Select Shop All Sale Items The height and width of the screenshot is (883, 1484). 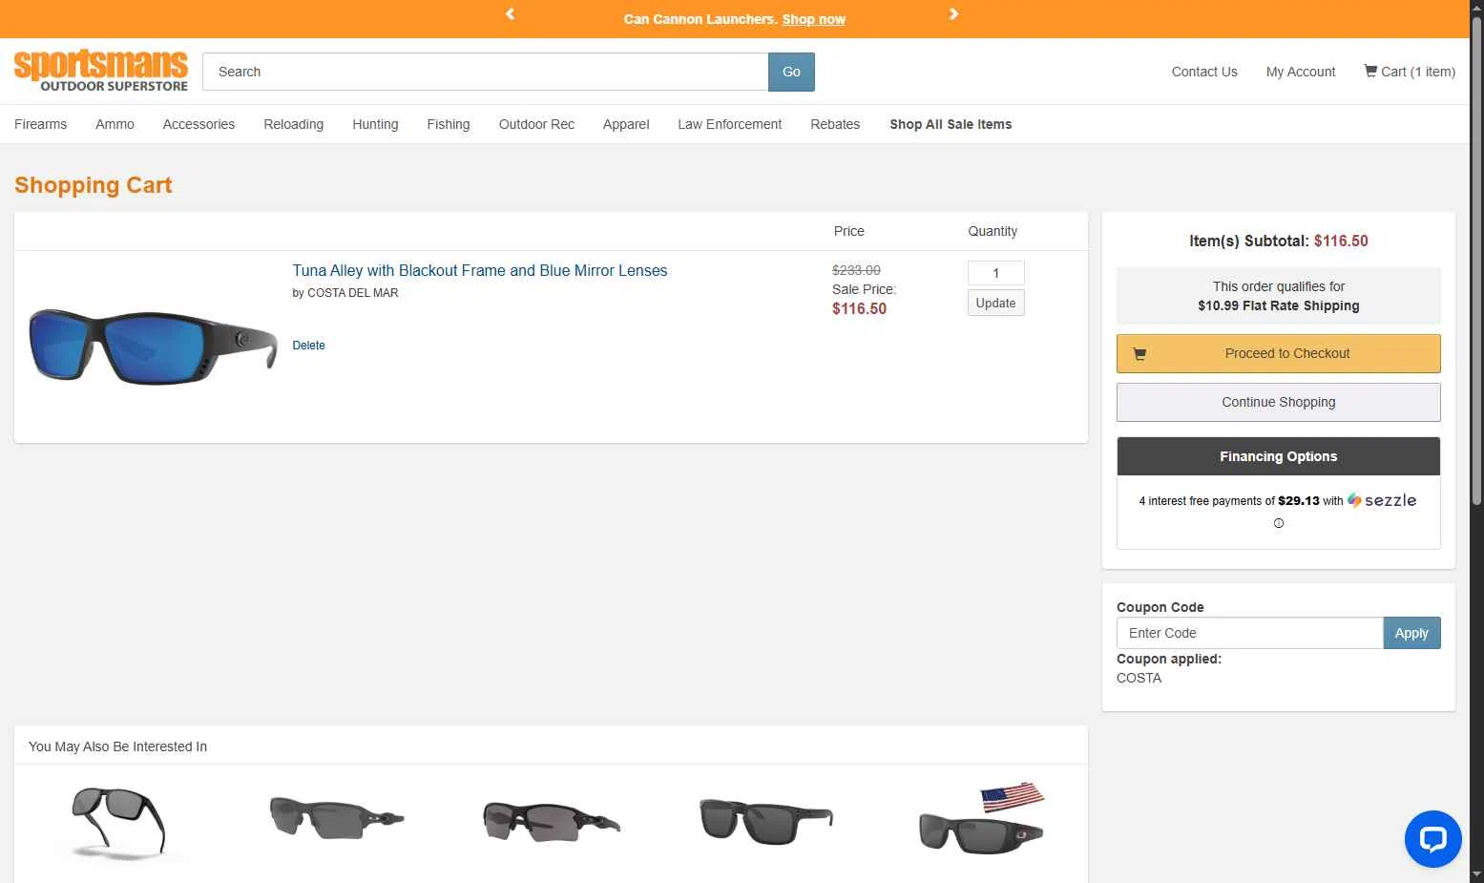pyautogui.click(x=951, y=124)
